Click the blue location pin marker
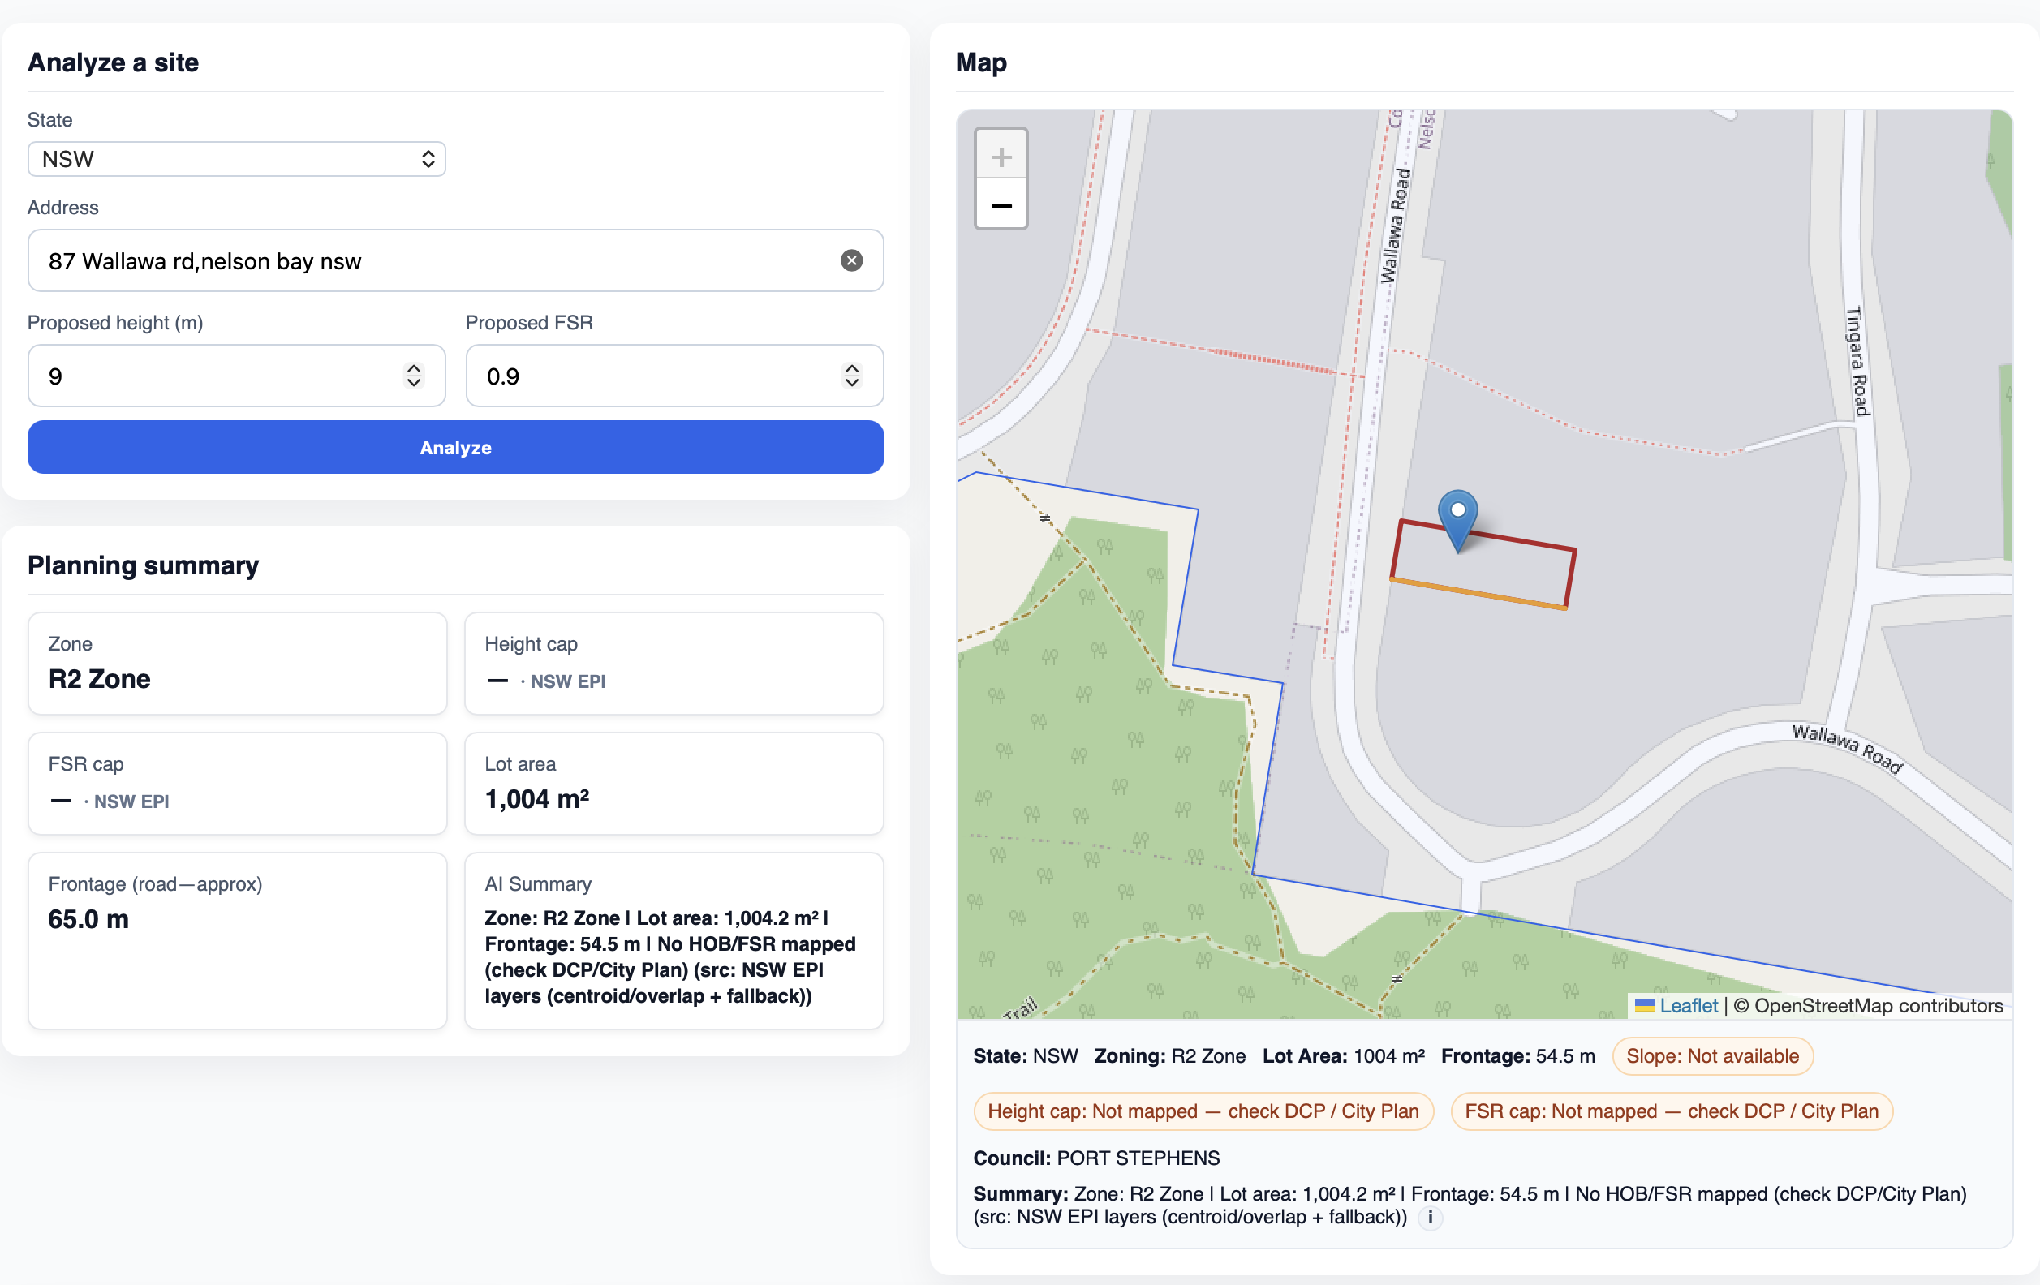2040x1285 pixels. 1457,520
